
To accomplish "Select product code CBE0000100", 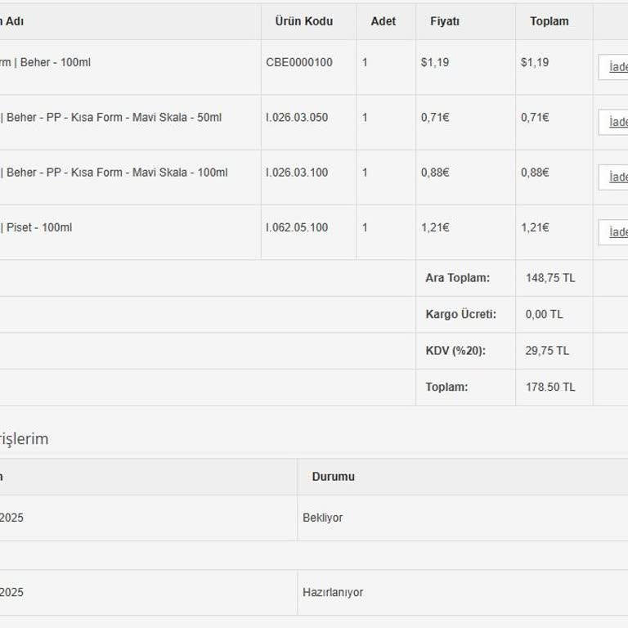I will [x=299, y=62].
